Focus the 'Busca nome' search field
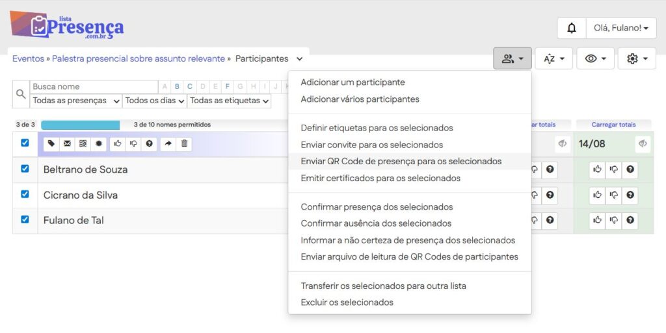The height and width of the screenshot is (333, 666). point(94,87)
